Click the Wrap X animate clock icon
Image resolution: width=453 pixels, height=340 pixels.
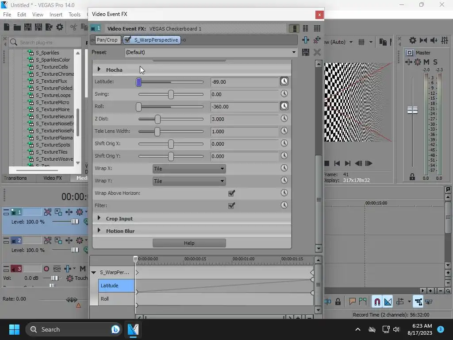284,168
